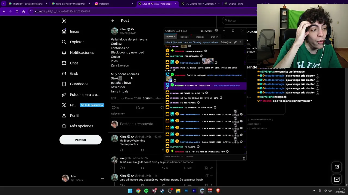
Task: Click the Windows Start button
Action: (x=130, y=191)
